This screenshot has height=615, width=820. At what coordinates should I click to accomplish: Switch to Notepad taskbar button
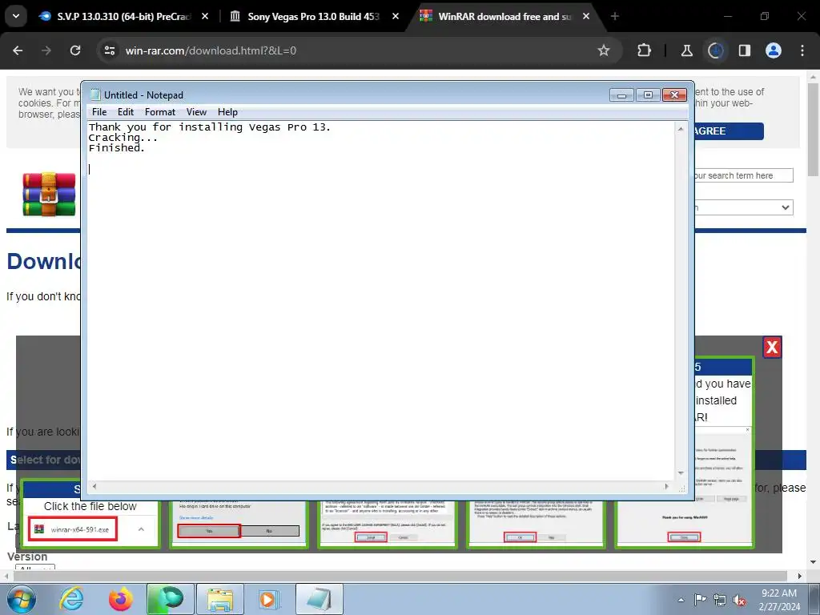tap(320, 599)
